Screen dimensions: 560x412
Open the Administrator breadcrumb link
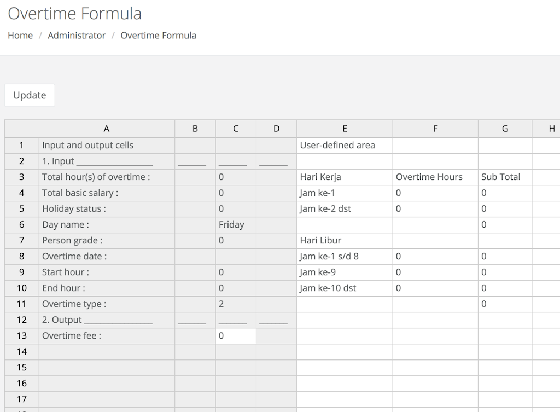[x=77, y=36]
